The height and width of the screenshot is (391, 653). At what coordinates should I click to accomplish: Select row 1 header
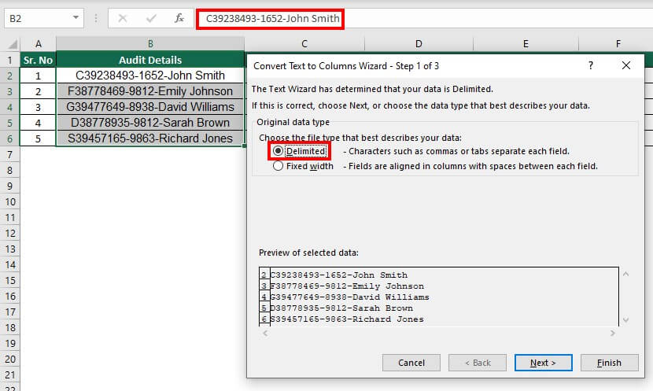9,60
